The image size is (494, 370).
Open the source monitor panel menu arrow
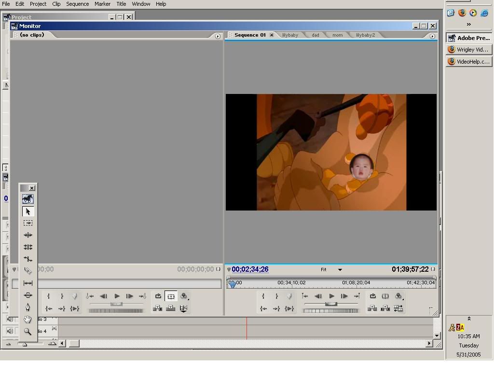point(218,36)
